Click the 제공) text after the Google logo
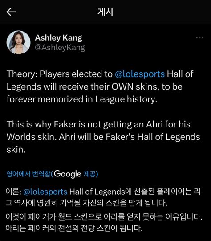The width and height of the screenshot is (211, 241). pyautogui.click(x=91, y=174)
